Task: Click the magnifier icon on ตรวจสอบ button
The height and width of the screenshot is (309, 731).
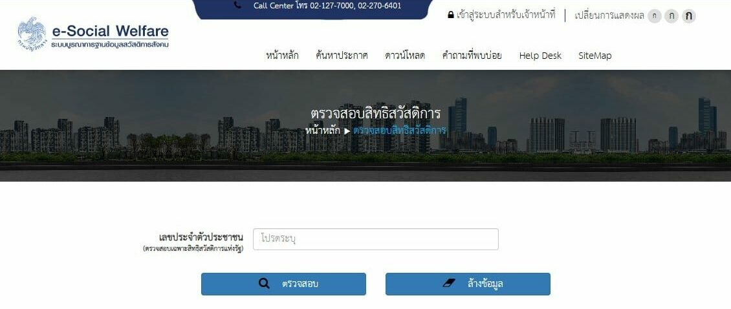Action: 264,283
